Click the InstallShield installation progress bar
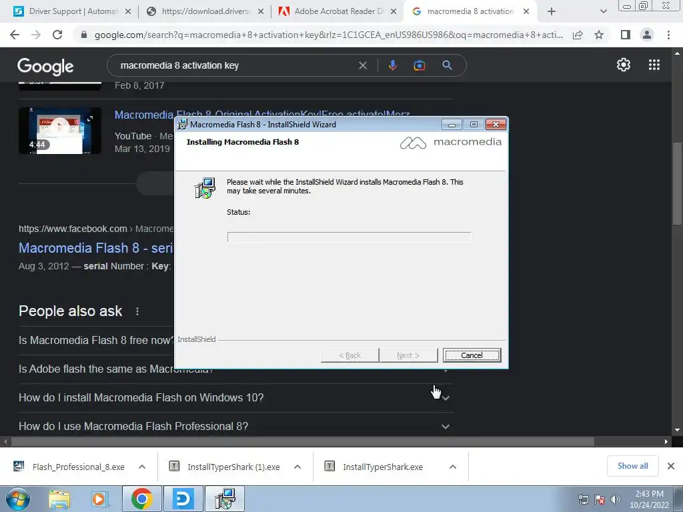Viewport: 683px width, 512px height. [x=349, y=237]
